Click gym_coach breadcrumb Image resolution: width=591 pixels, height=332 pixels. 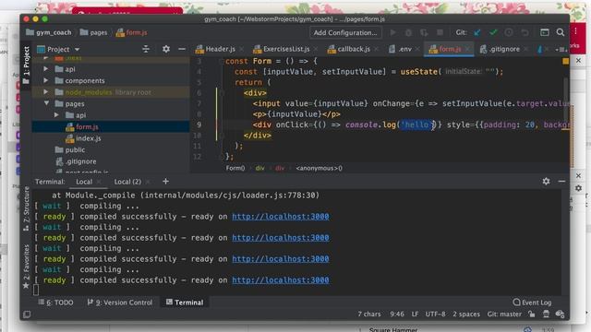(49, 33)
